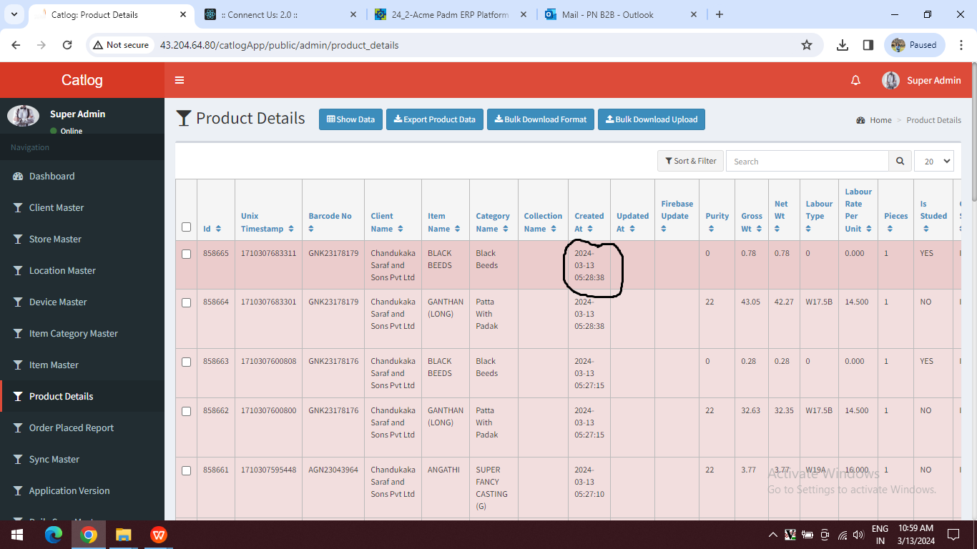The width and height of the screenshot is (977, 549).
Task: Switch to Mail - PN B2B Outlook tab
Action: click(621, 14)
